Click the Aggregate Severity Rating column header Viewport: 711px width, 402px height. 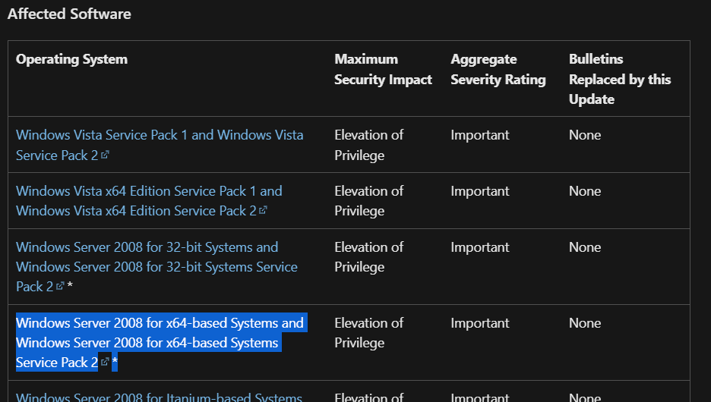click(498, 69)
